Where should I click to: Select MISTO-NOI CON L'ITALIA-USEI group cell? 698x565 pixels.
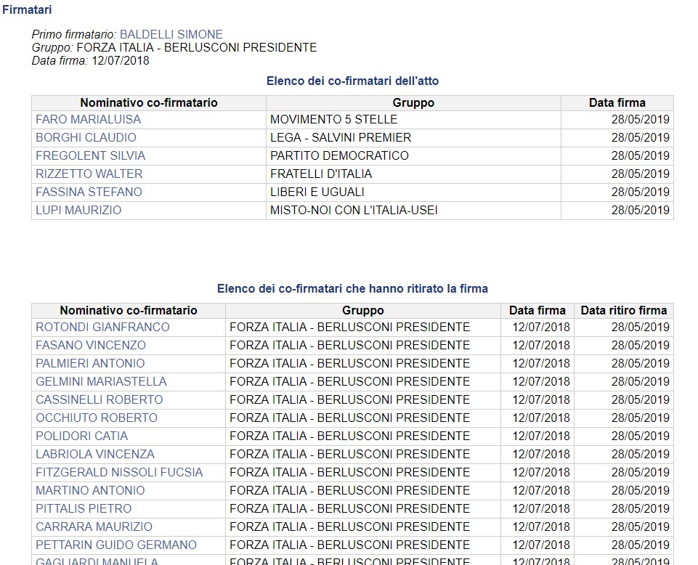click(x=413, y=211)
